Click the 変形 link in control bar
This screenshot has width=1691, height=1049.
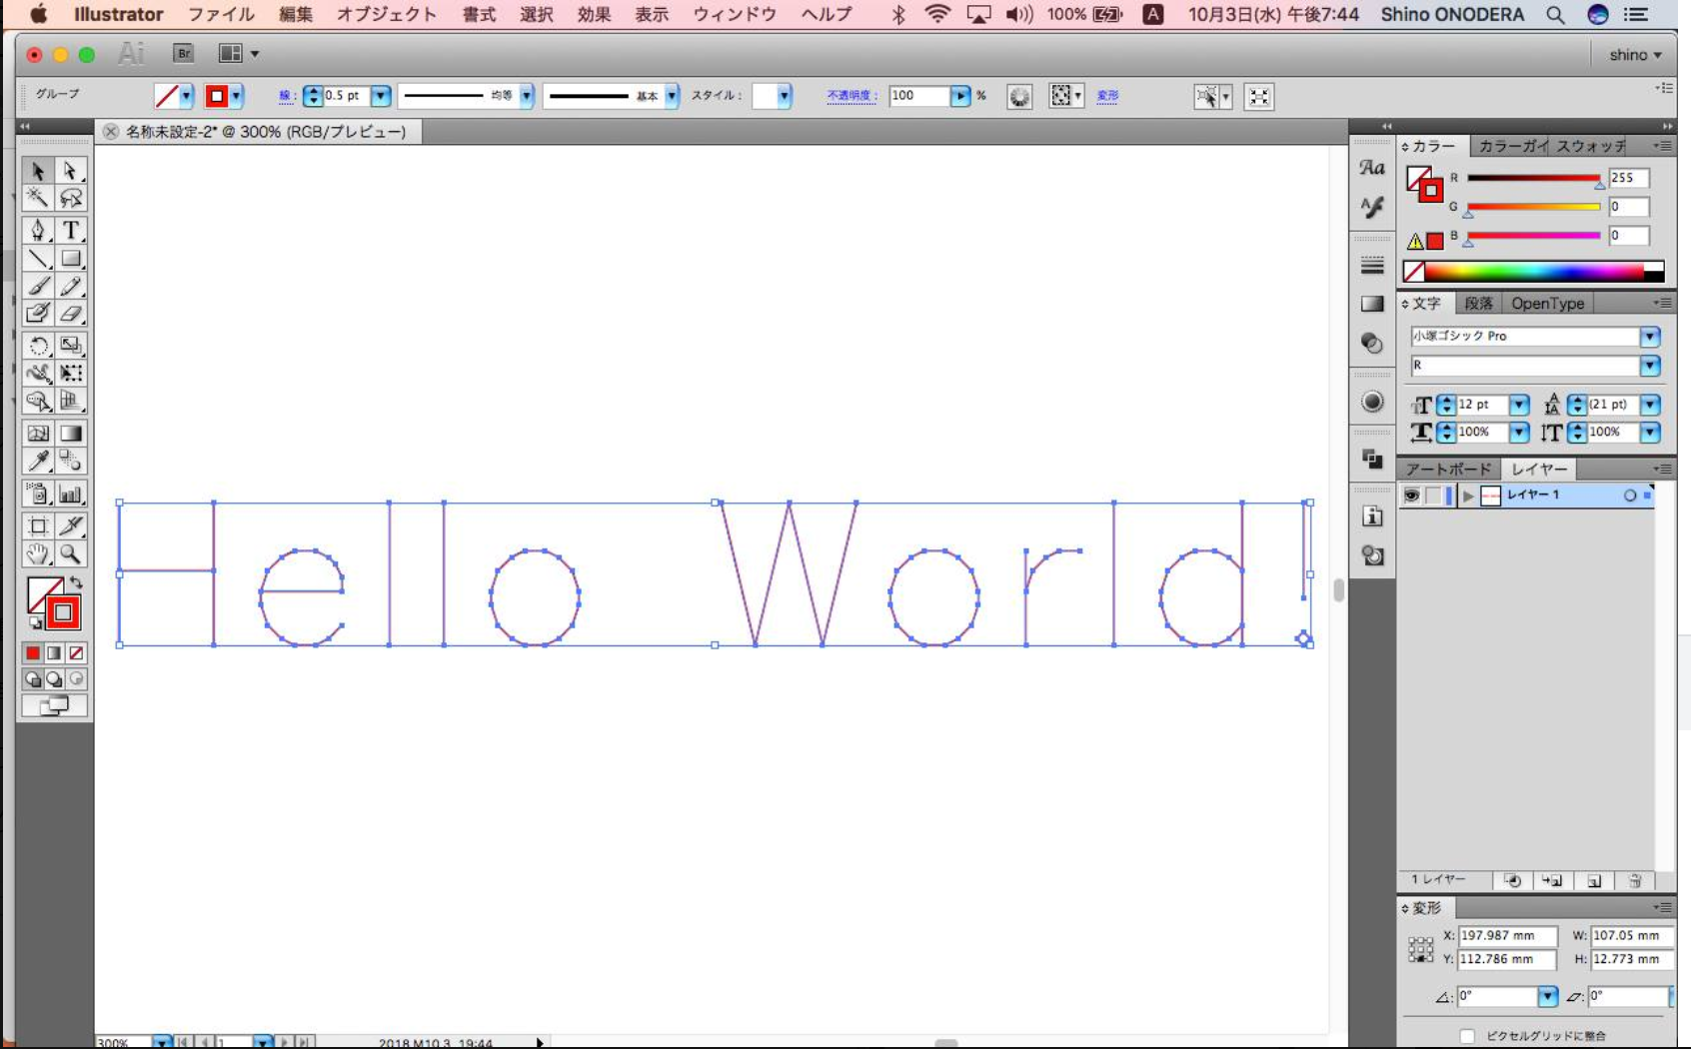click(1107, 96)
